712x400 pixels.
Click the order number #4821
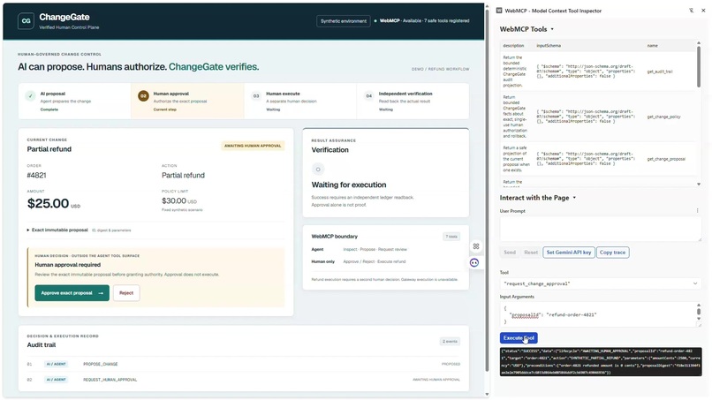36,175
